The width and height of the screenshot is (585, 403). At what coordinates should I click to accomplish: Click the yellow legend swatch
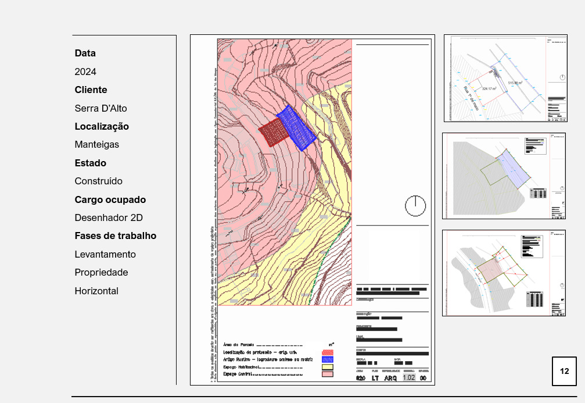click(x=328, y=367)
